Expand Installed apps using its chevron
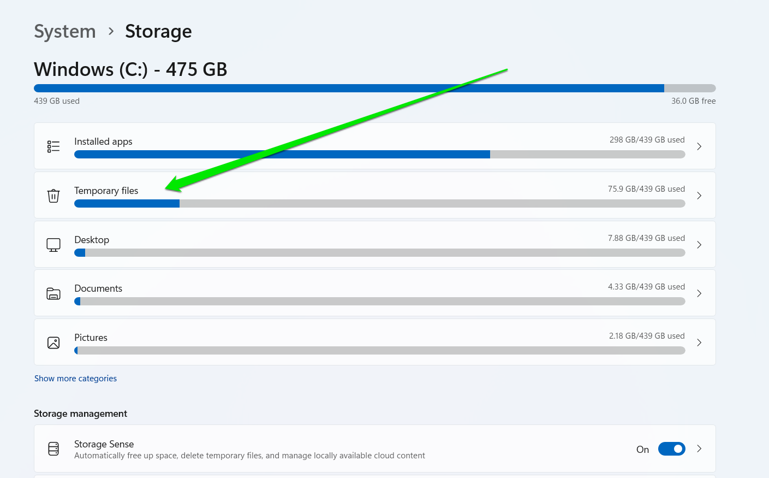The width and height of the screenshot is (769, 478). 699,146
